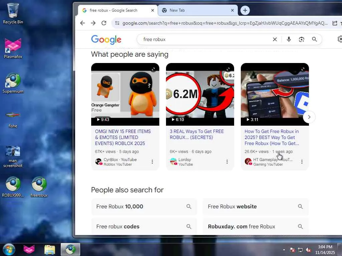Show hidden tray icons arrow
342x256 pixels.
point(284,250)
